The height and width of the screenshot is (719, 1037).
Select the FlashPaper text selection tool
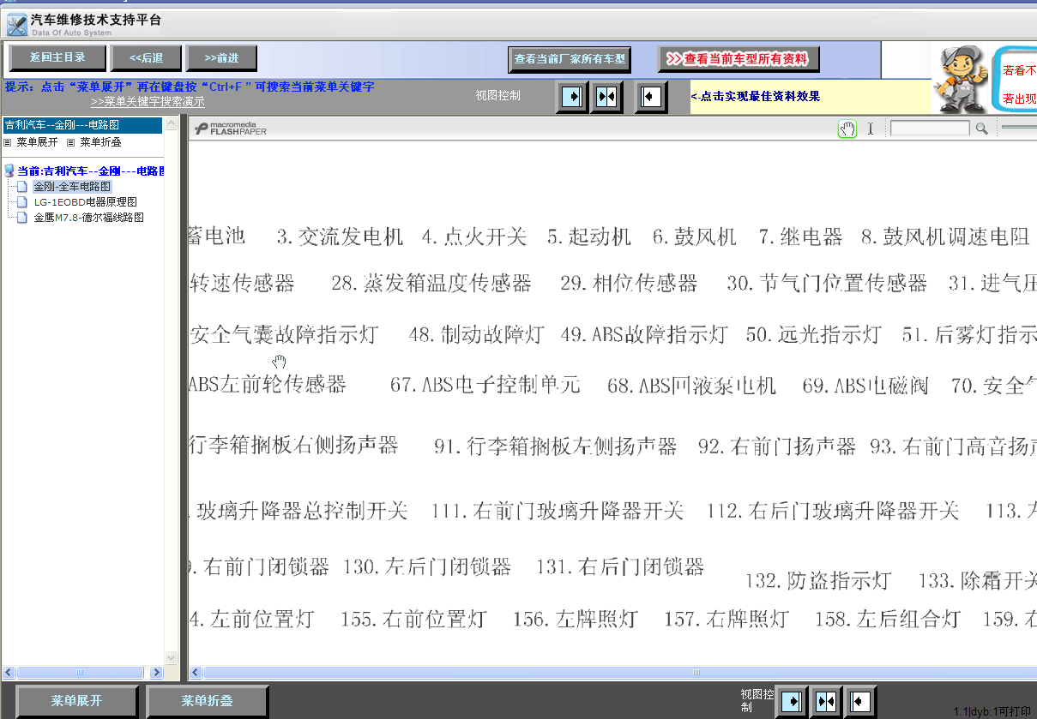pos(871,129)
